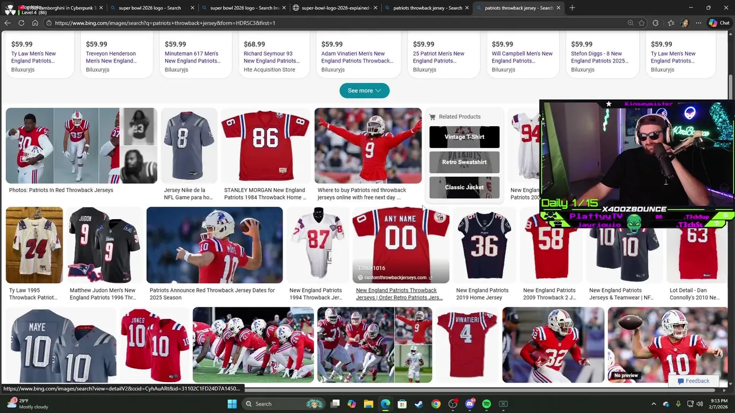Select the Retro Sweatshirt related product
Viewport: 735px width, 413px height.
click(x=465, y=162)
